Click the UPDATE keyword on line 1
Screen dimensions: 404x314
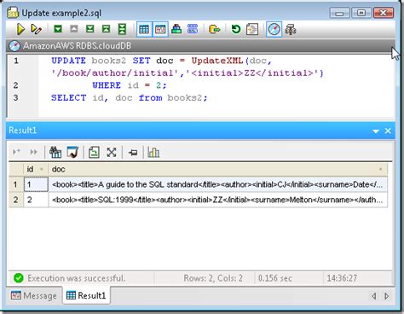(x=68, y=61)
